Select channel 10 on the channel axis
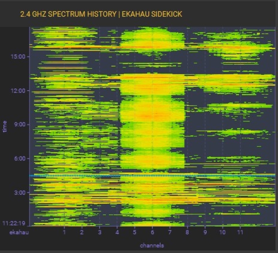Screen dimensions: 278x253 222,233
